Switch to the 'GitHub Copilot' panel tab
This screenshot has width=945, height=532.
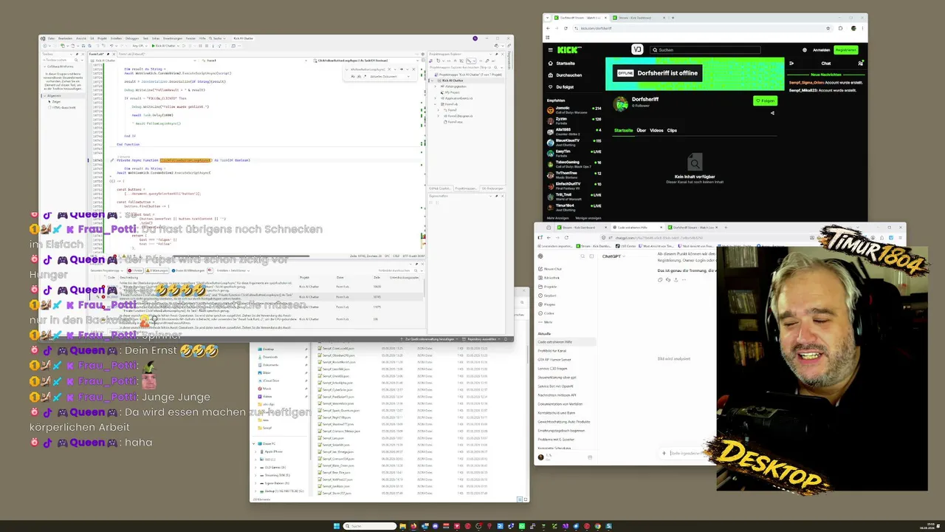tap(440, 188)
